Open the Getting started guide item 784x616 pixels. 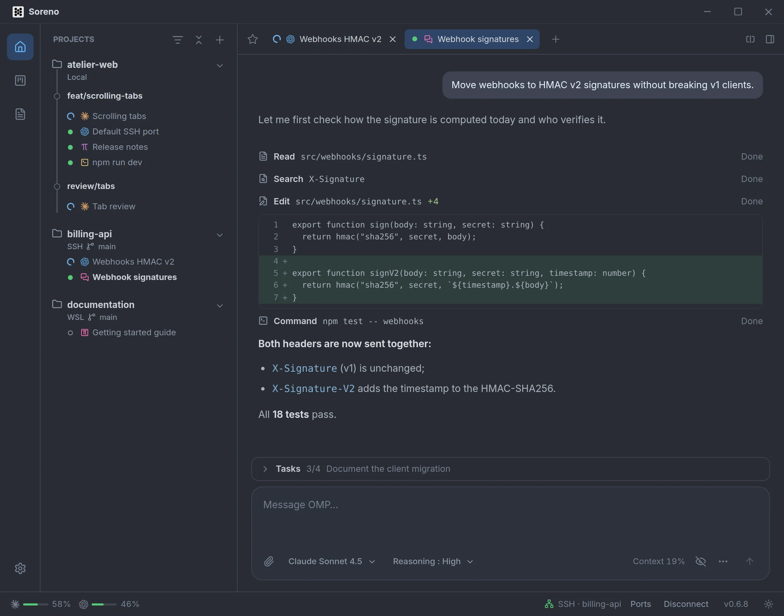(x=134, y=332)
